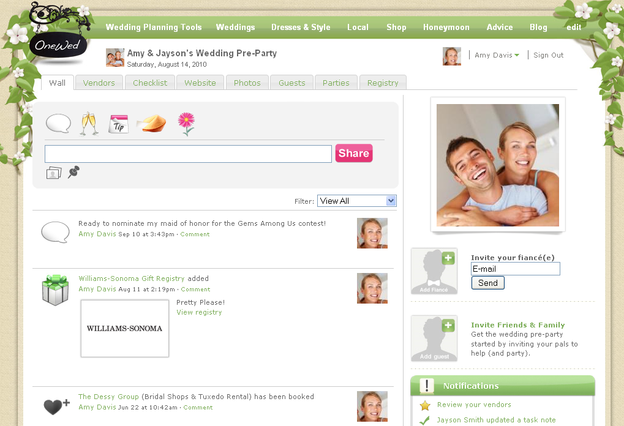
Task: Switch to the Checklist tab
Action: pyautogui.click(x=150, y=83)
